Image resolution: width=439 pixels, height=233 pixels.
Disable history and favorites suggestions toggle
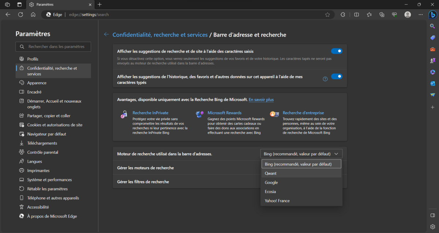[337, 76]
